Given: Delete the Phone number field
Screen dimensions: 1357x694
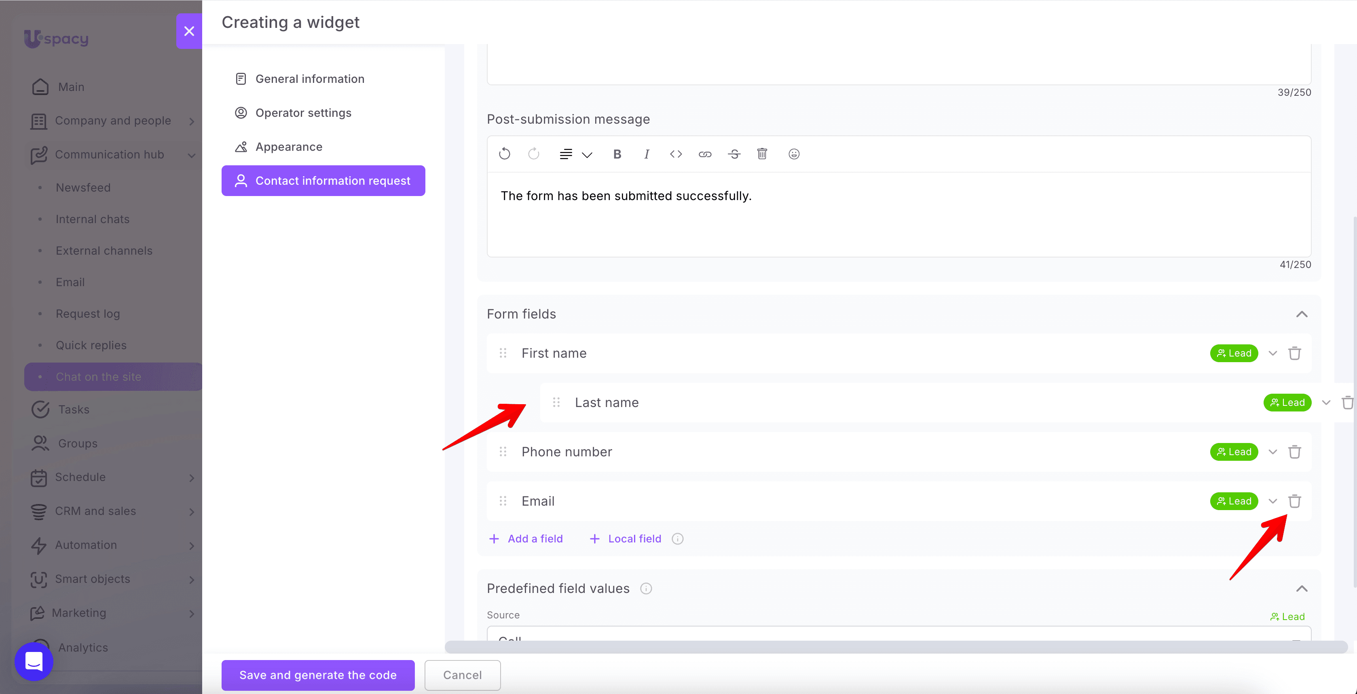Looking at the screenshot, I should 1294,452.
